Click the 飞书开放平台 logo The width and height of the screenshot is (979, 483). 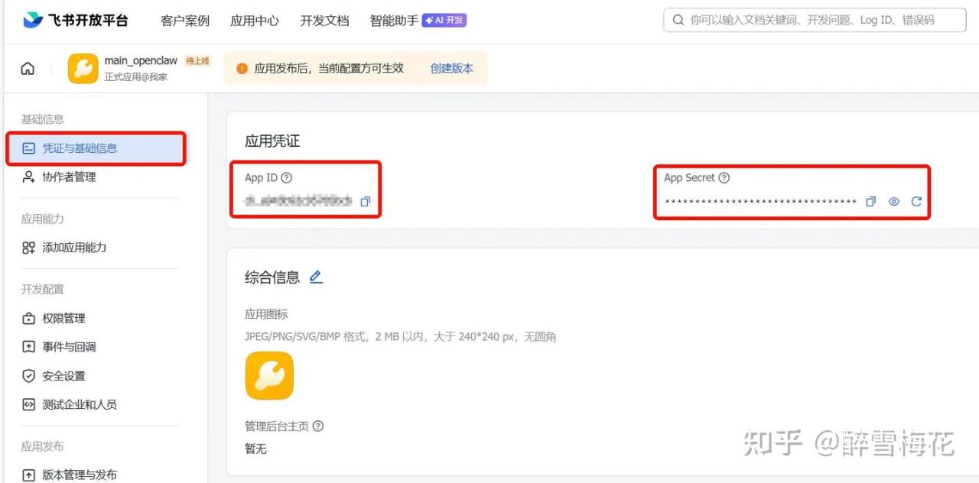point(75,21)
